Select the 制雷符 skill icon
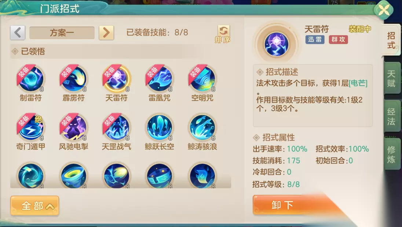 click(31, 79)
